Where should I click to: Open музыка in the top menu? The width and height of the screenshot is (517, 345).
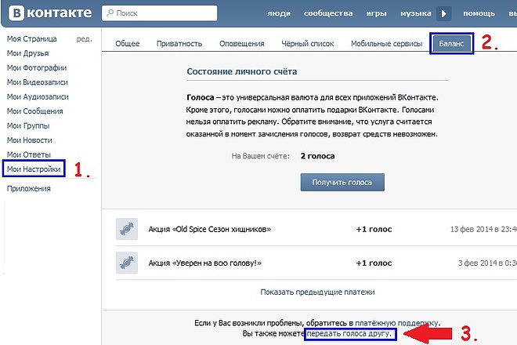click(416, 13)
